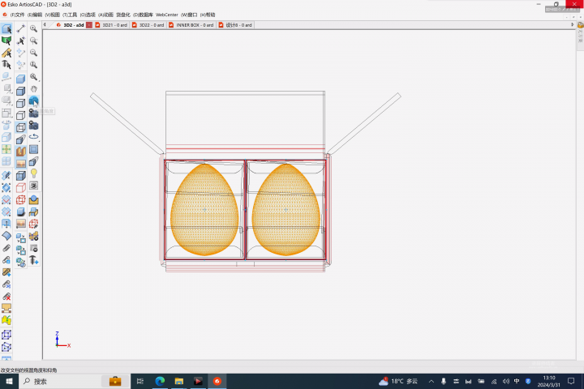The width and height of the screenshot is (584, 389).
Task: Activate the hand pan tool
Action: (x=33, y=89)
